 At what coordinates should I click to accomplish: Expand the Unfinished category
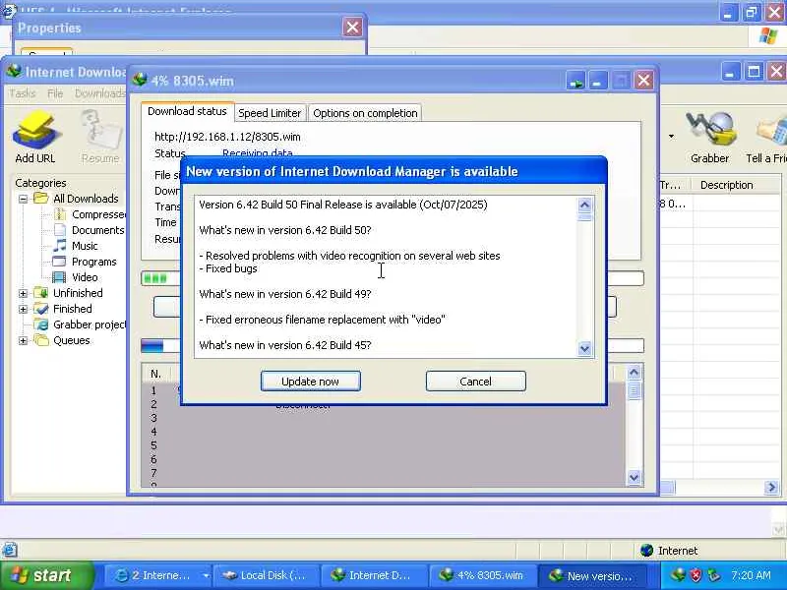click(x=23, y=293)
